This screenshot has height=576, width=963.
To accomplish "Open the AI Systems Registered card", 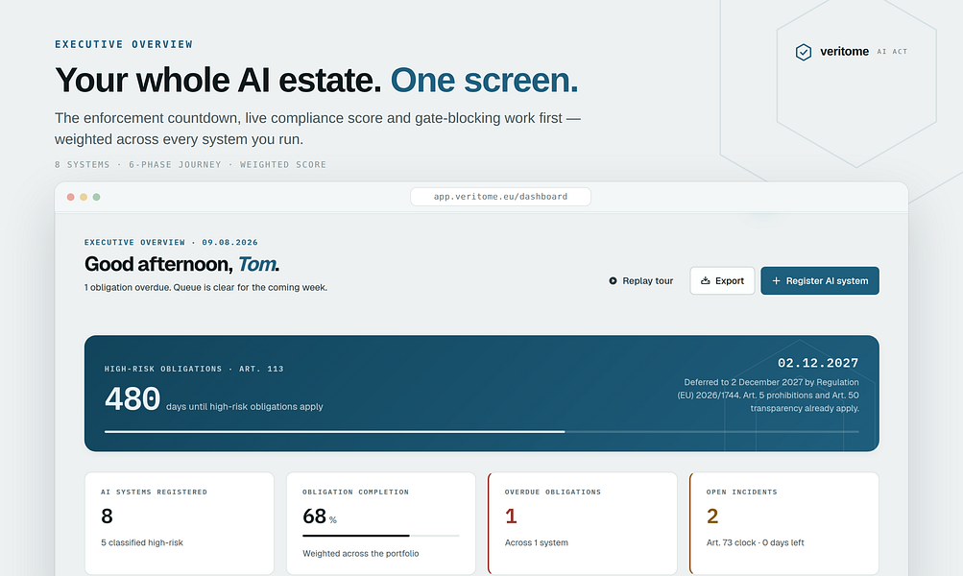I will (180, 523).
